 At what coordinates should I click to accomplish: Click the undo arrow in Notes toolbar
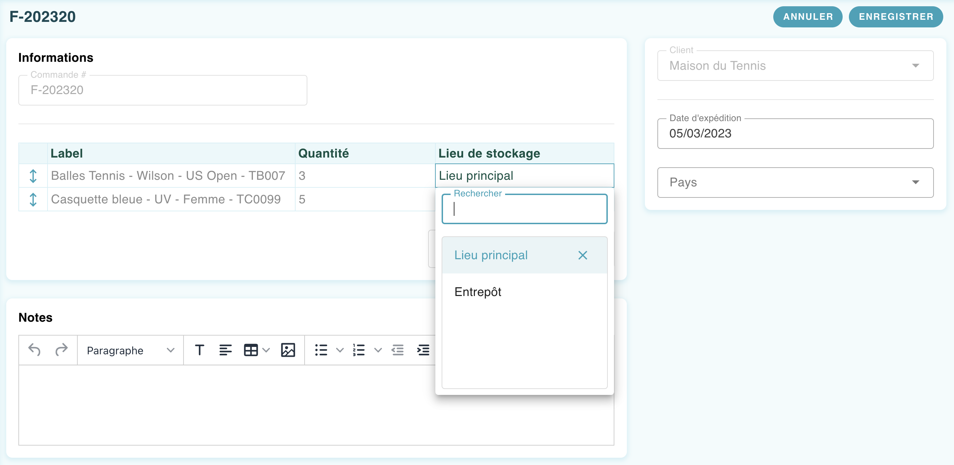pos(34,350)
